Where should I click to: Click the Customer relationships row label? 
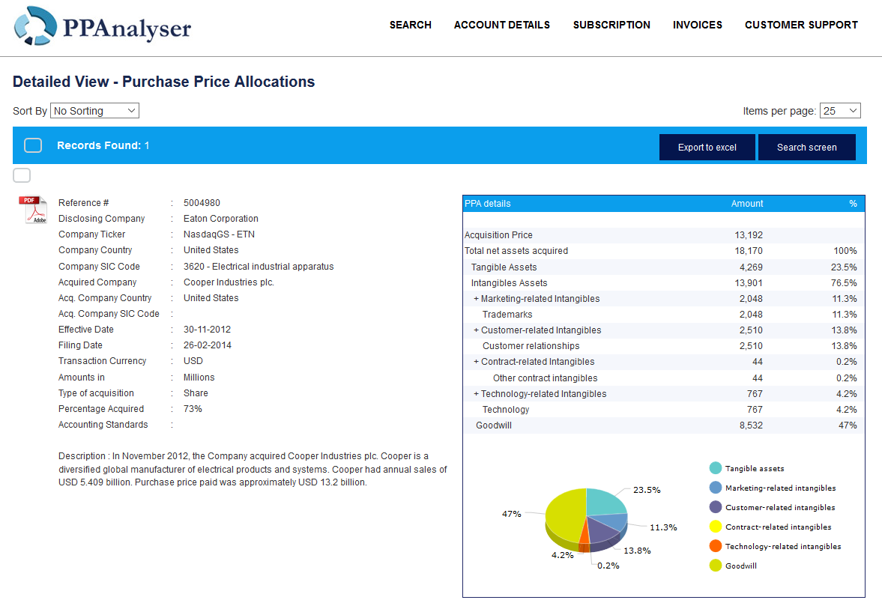click(x=531, y=346)
